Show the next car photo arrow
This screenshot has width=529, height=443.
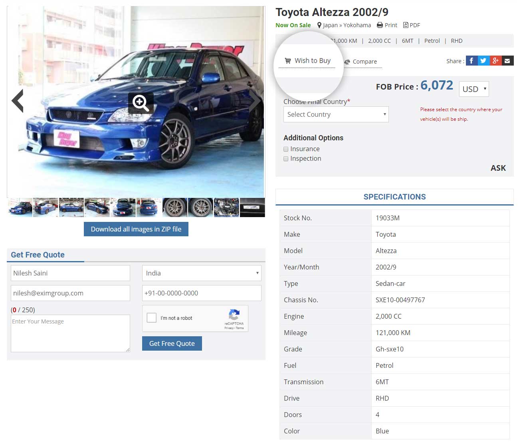click(x=255, y=101)
